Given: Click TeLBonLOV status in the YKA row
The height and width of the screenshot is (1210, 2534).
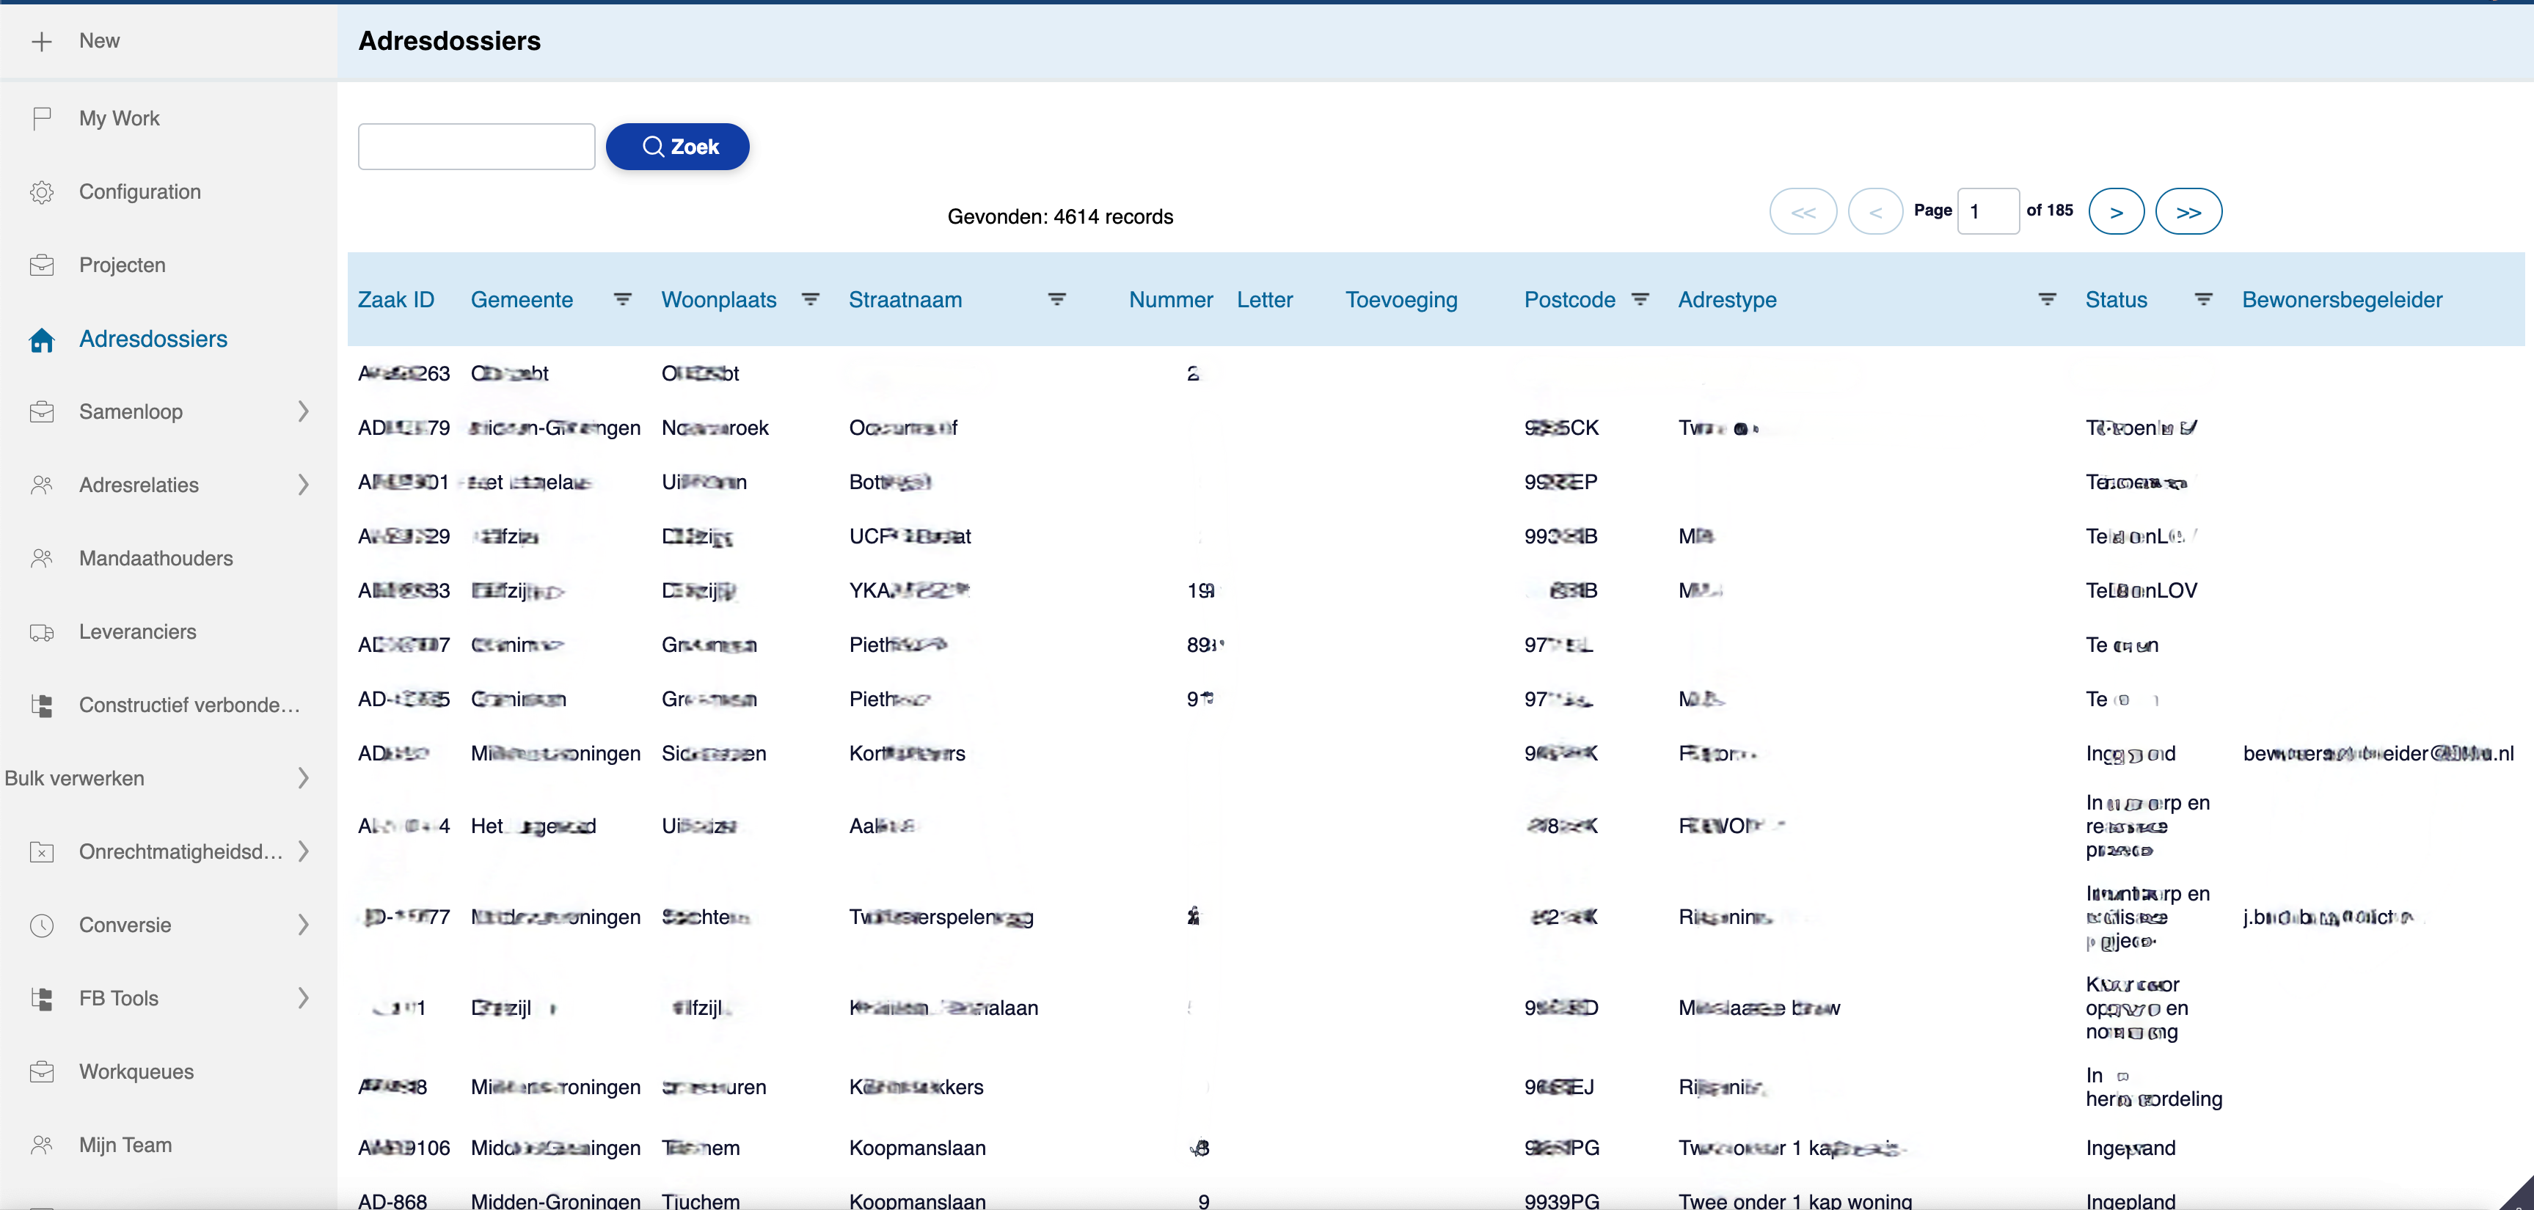Looking at the screenshot, I should 2142,591.
